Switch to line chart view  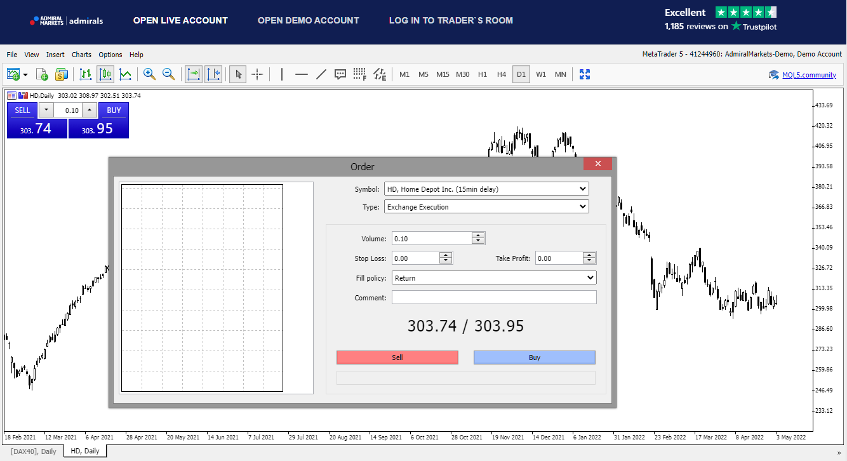point(125,74)
